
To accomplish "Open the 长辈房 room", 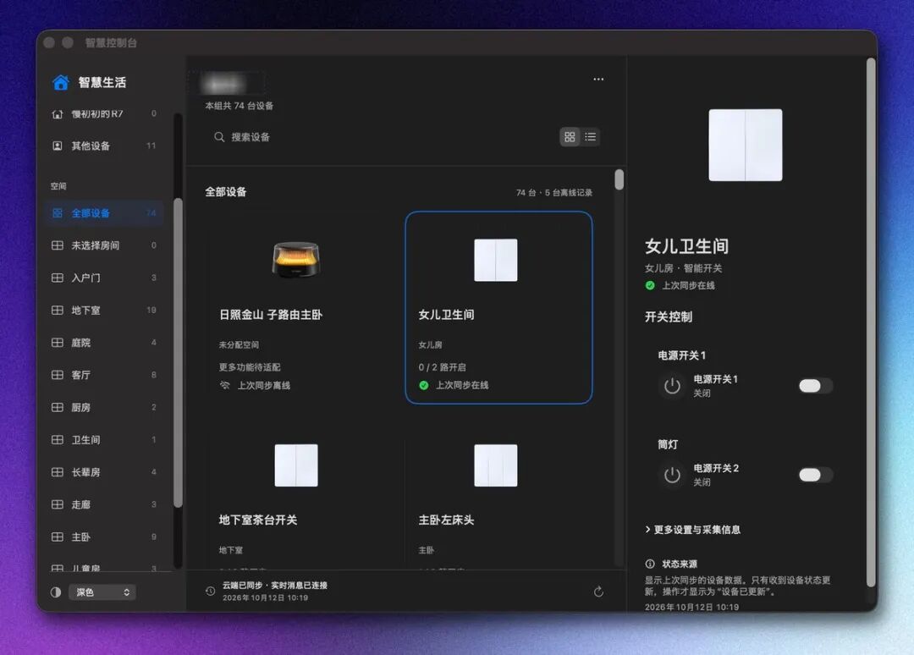I will (105, 472).
